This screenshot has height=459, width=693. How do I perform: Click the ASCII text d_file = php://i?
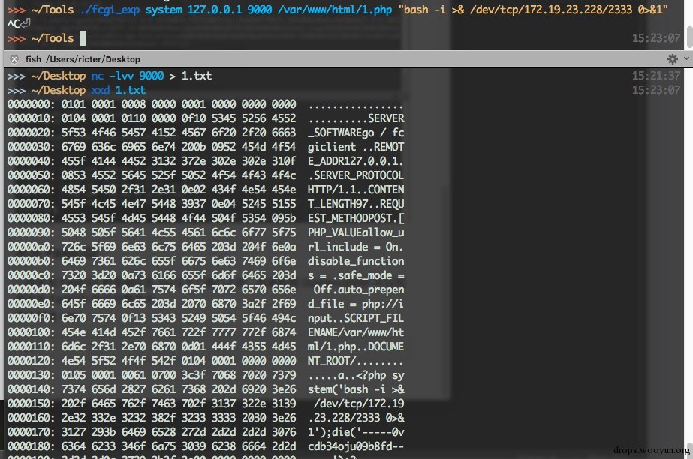point(356,304)
